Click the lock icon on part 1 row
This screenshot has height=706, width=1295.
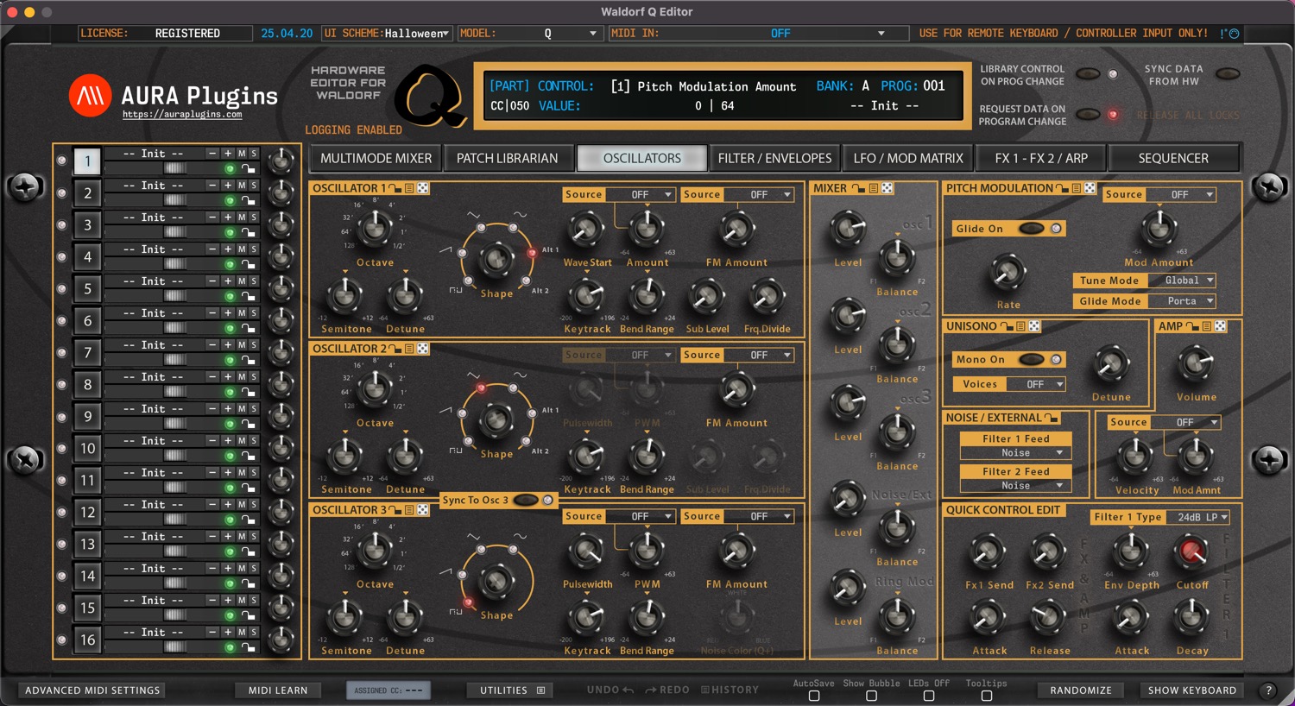point(248,169)
